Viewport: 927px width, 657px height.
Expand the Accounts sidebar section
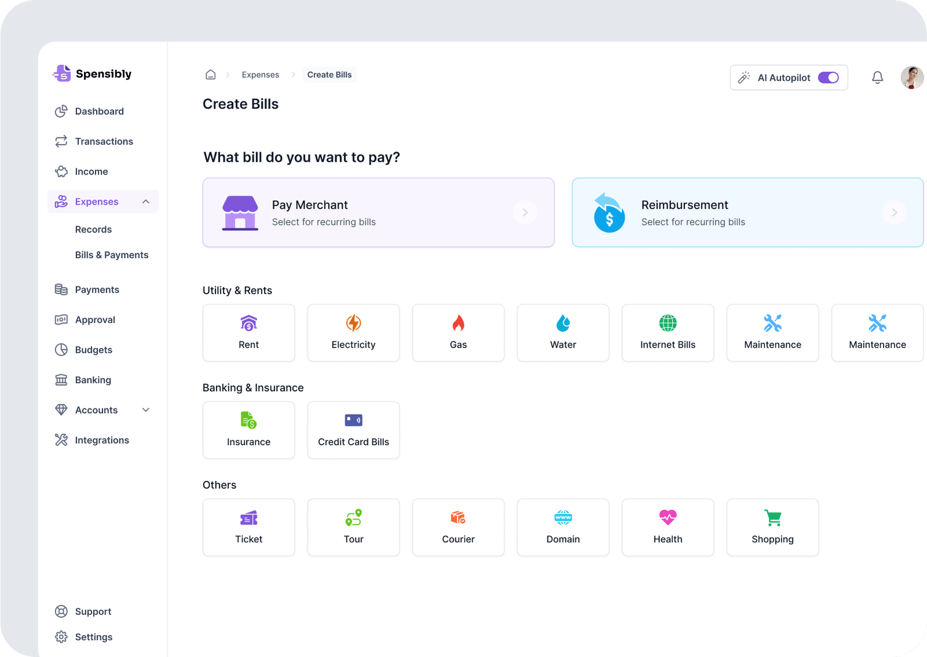click(x=146, y=410)
